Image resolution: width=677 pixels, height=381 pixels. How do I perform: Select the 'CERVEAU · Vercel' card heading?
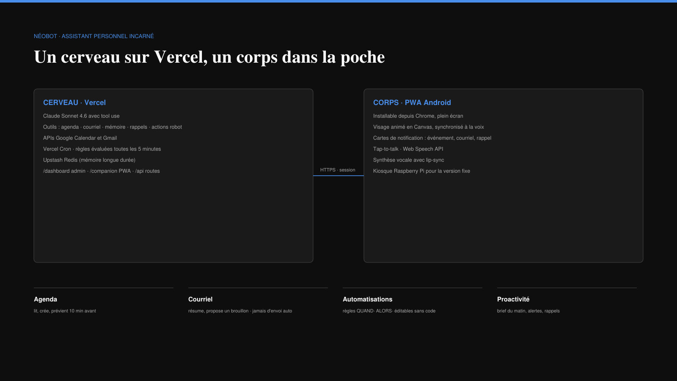74,102
